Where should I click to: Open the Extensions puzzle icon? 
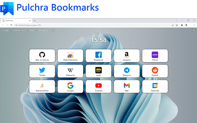click(x=182, y=25)
